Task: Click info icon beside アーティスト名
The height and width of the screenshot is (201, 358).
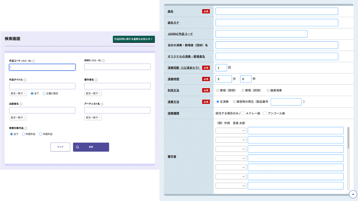Action: click(x=102, y=104)
